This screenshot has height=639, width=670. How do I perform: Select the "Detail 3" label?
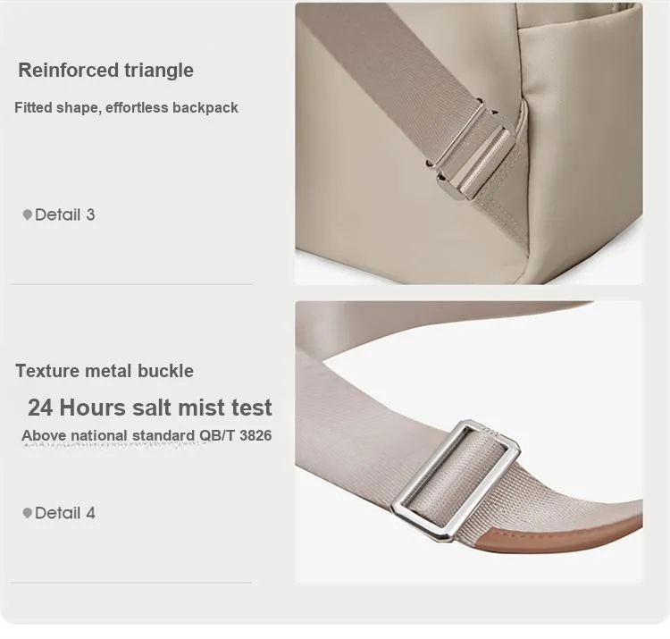tap(65, 214)
